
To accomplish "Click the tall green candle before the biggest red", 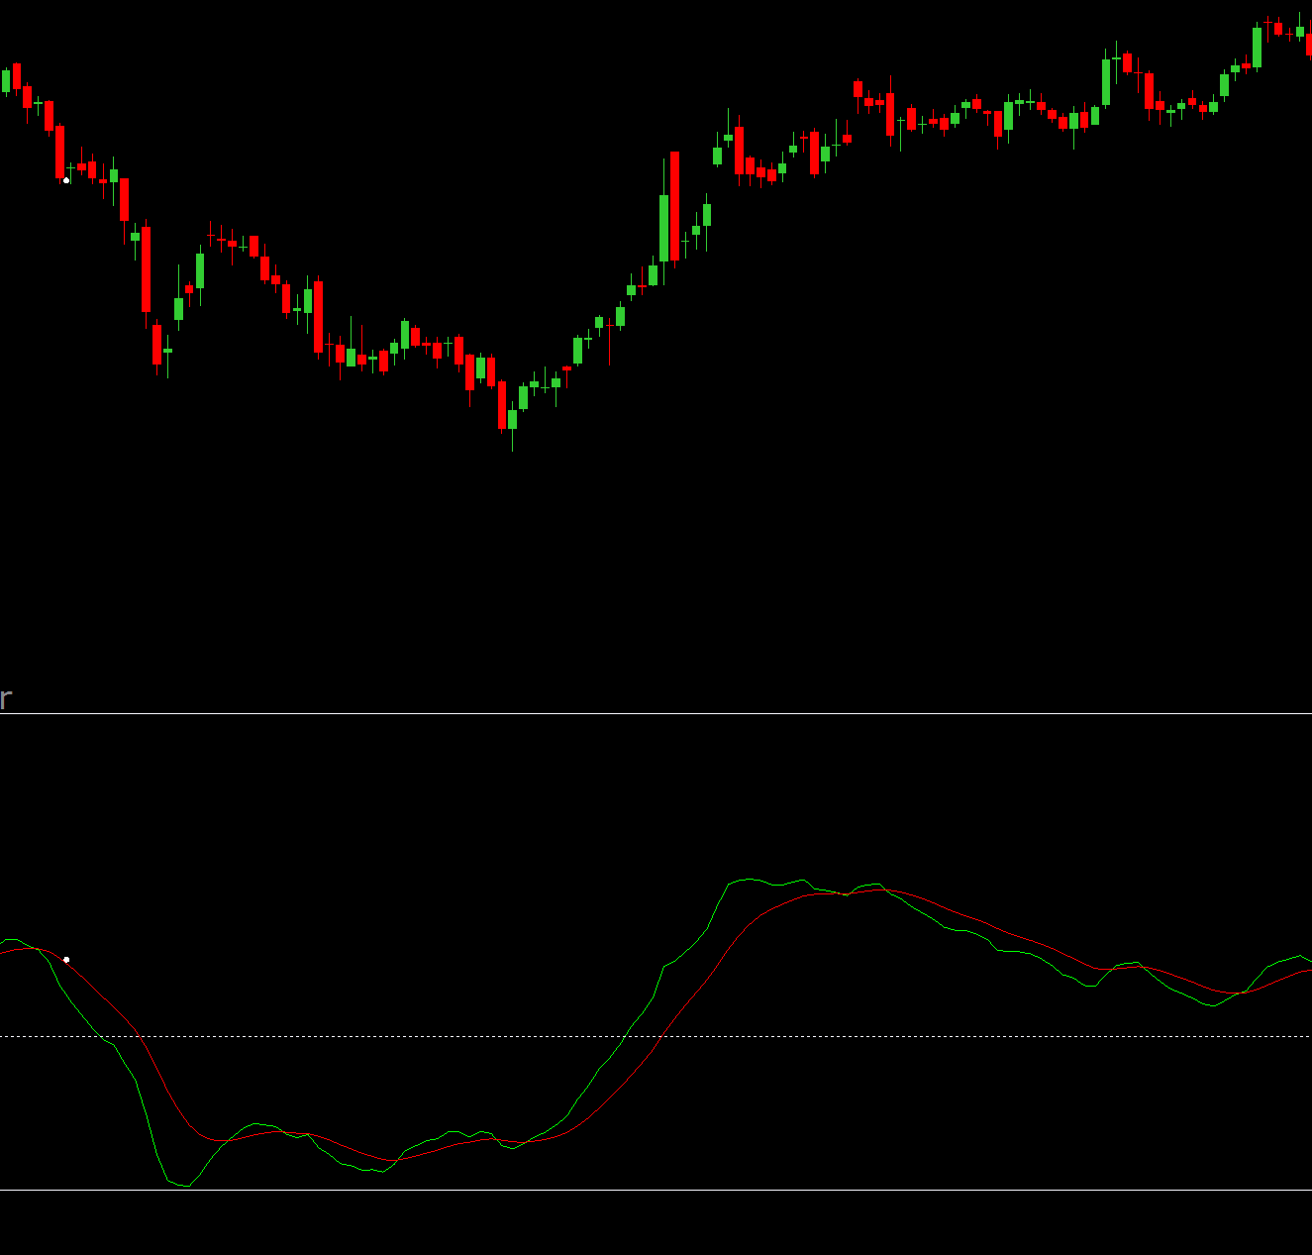I will (x=663, y=228).
